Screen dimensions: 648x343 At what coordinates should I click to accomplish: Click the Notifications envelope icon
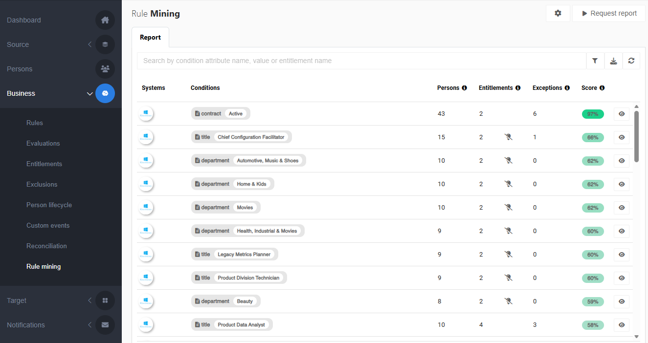105,325
